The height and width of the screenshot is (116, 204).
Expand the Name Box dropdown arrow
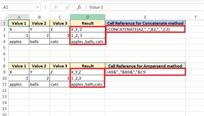click(37, 7)
